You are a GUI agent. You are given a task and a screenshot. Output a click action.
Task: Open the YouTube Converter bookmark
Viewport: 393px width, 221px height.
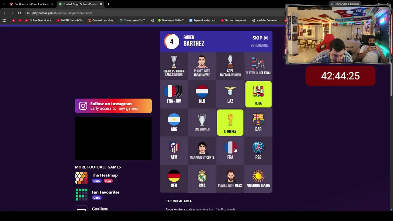point(266,21)
